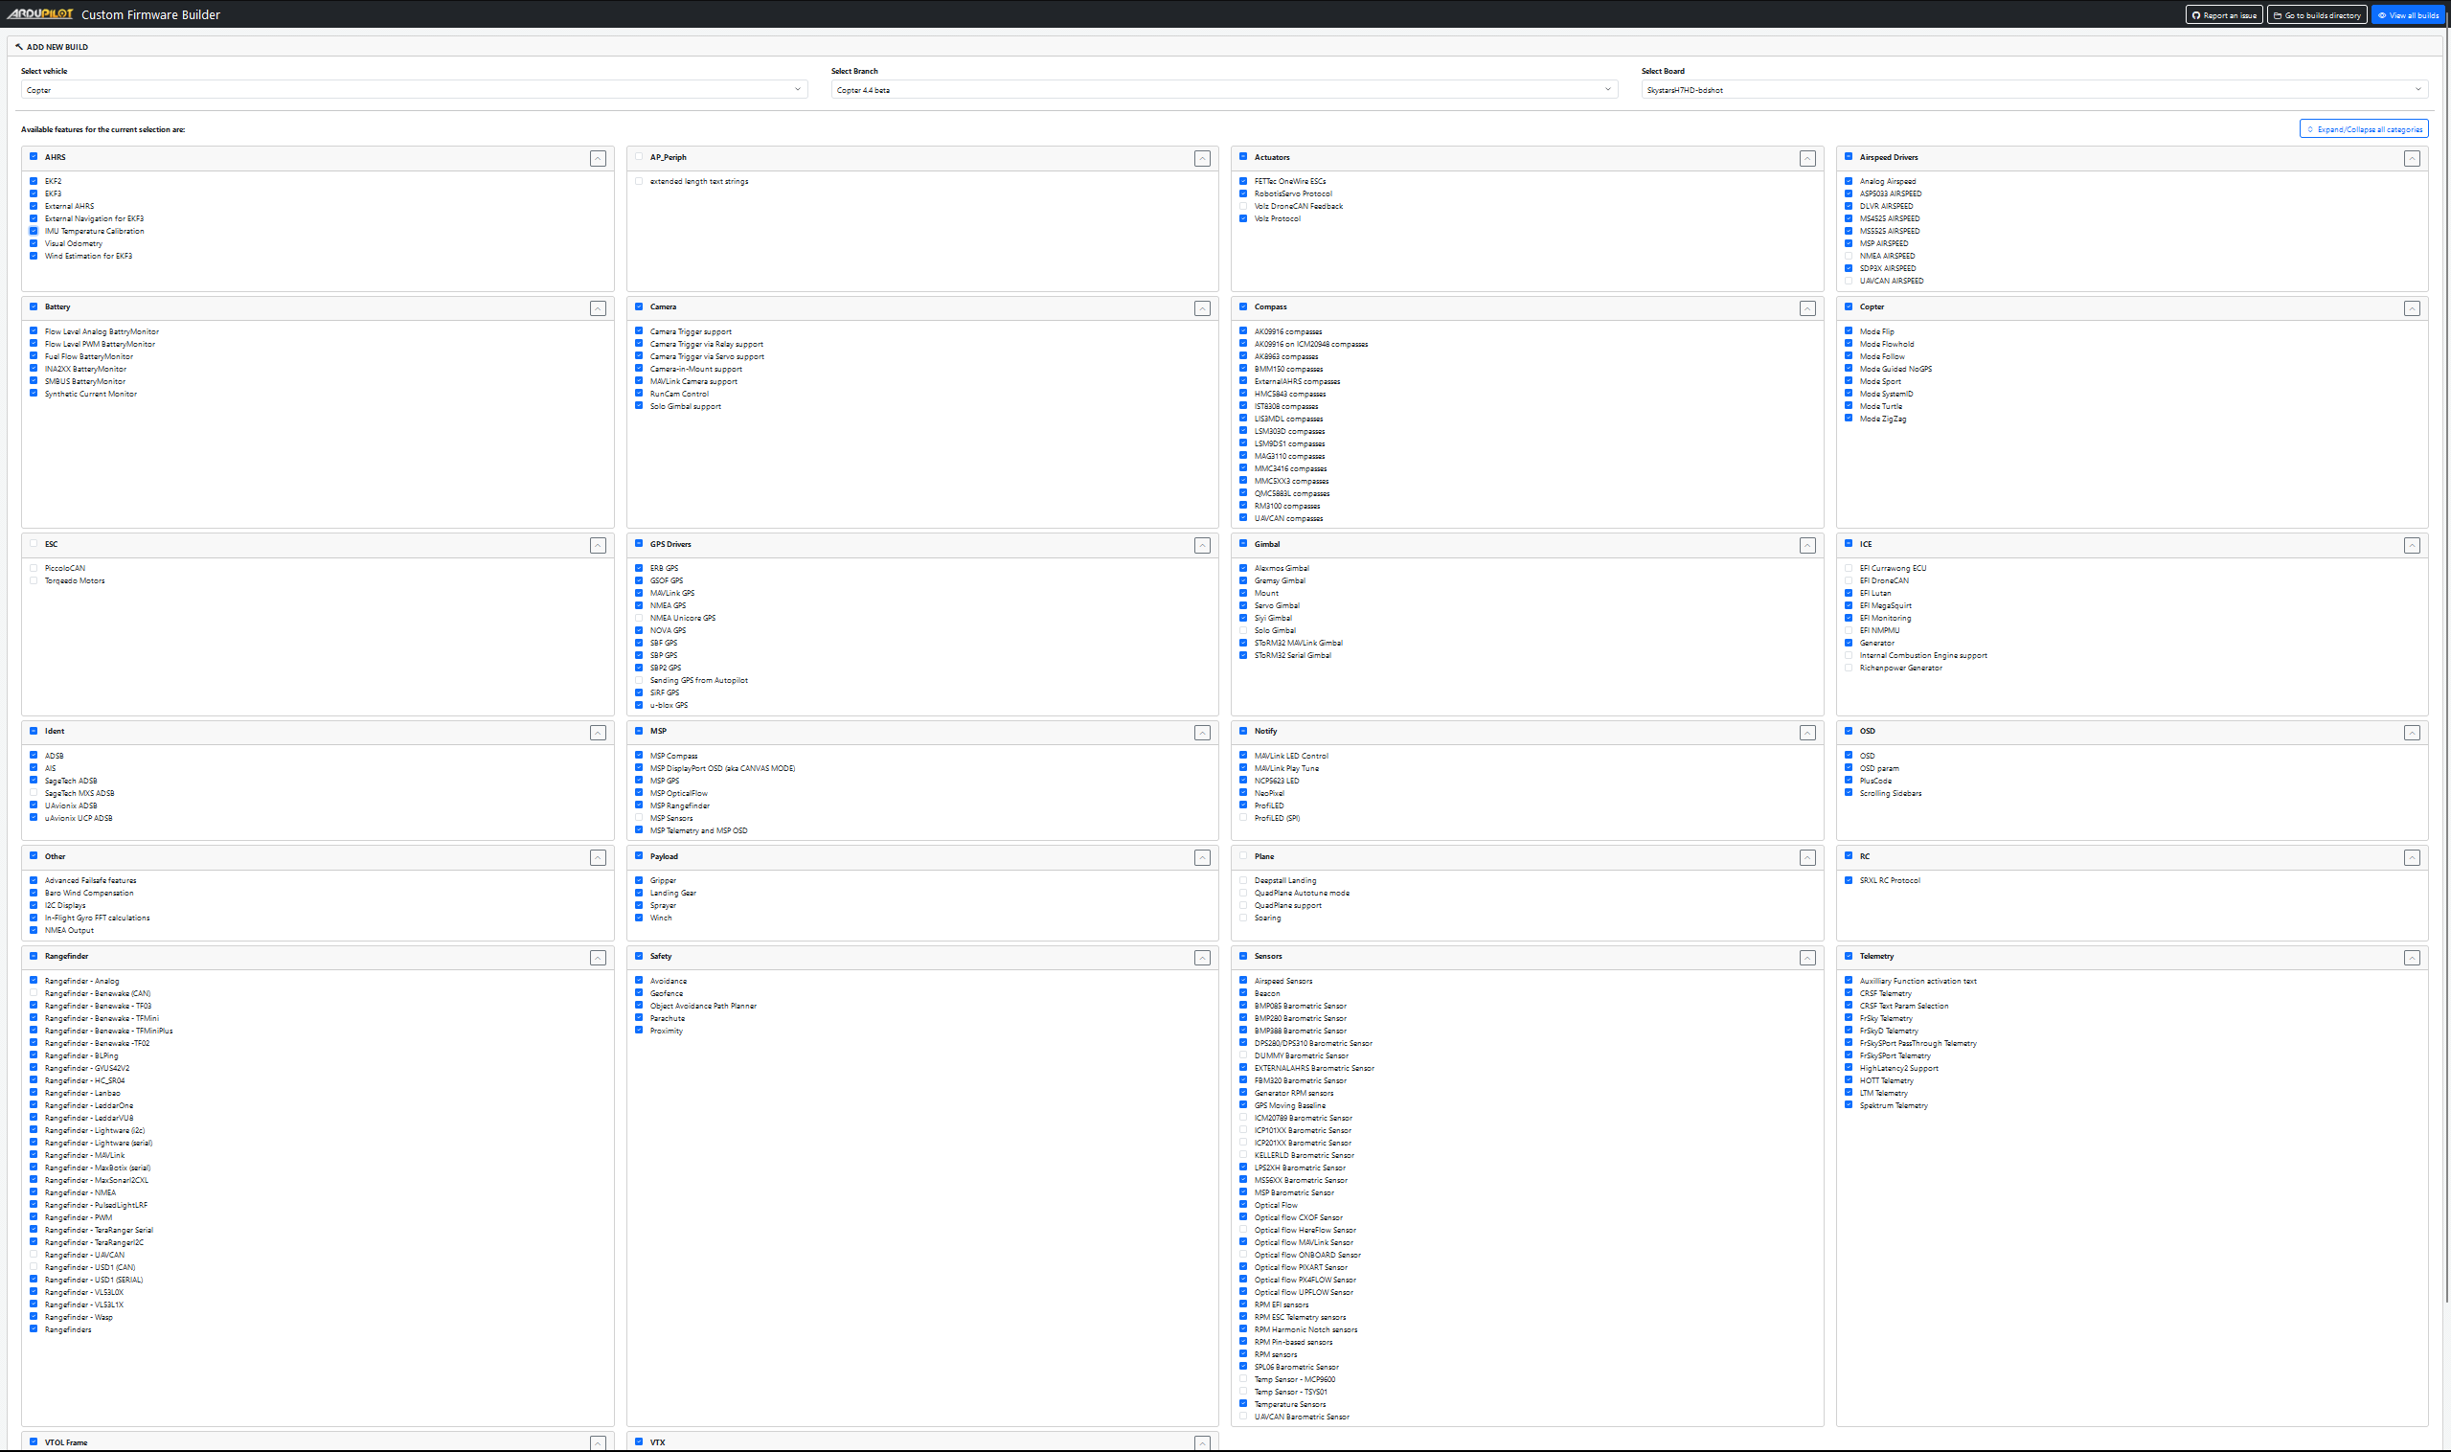
Task: Collapse the Safety category panel
Action: tap(1202, 958)
